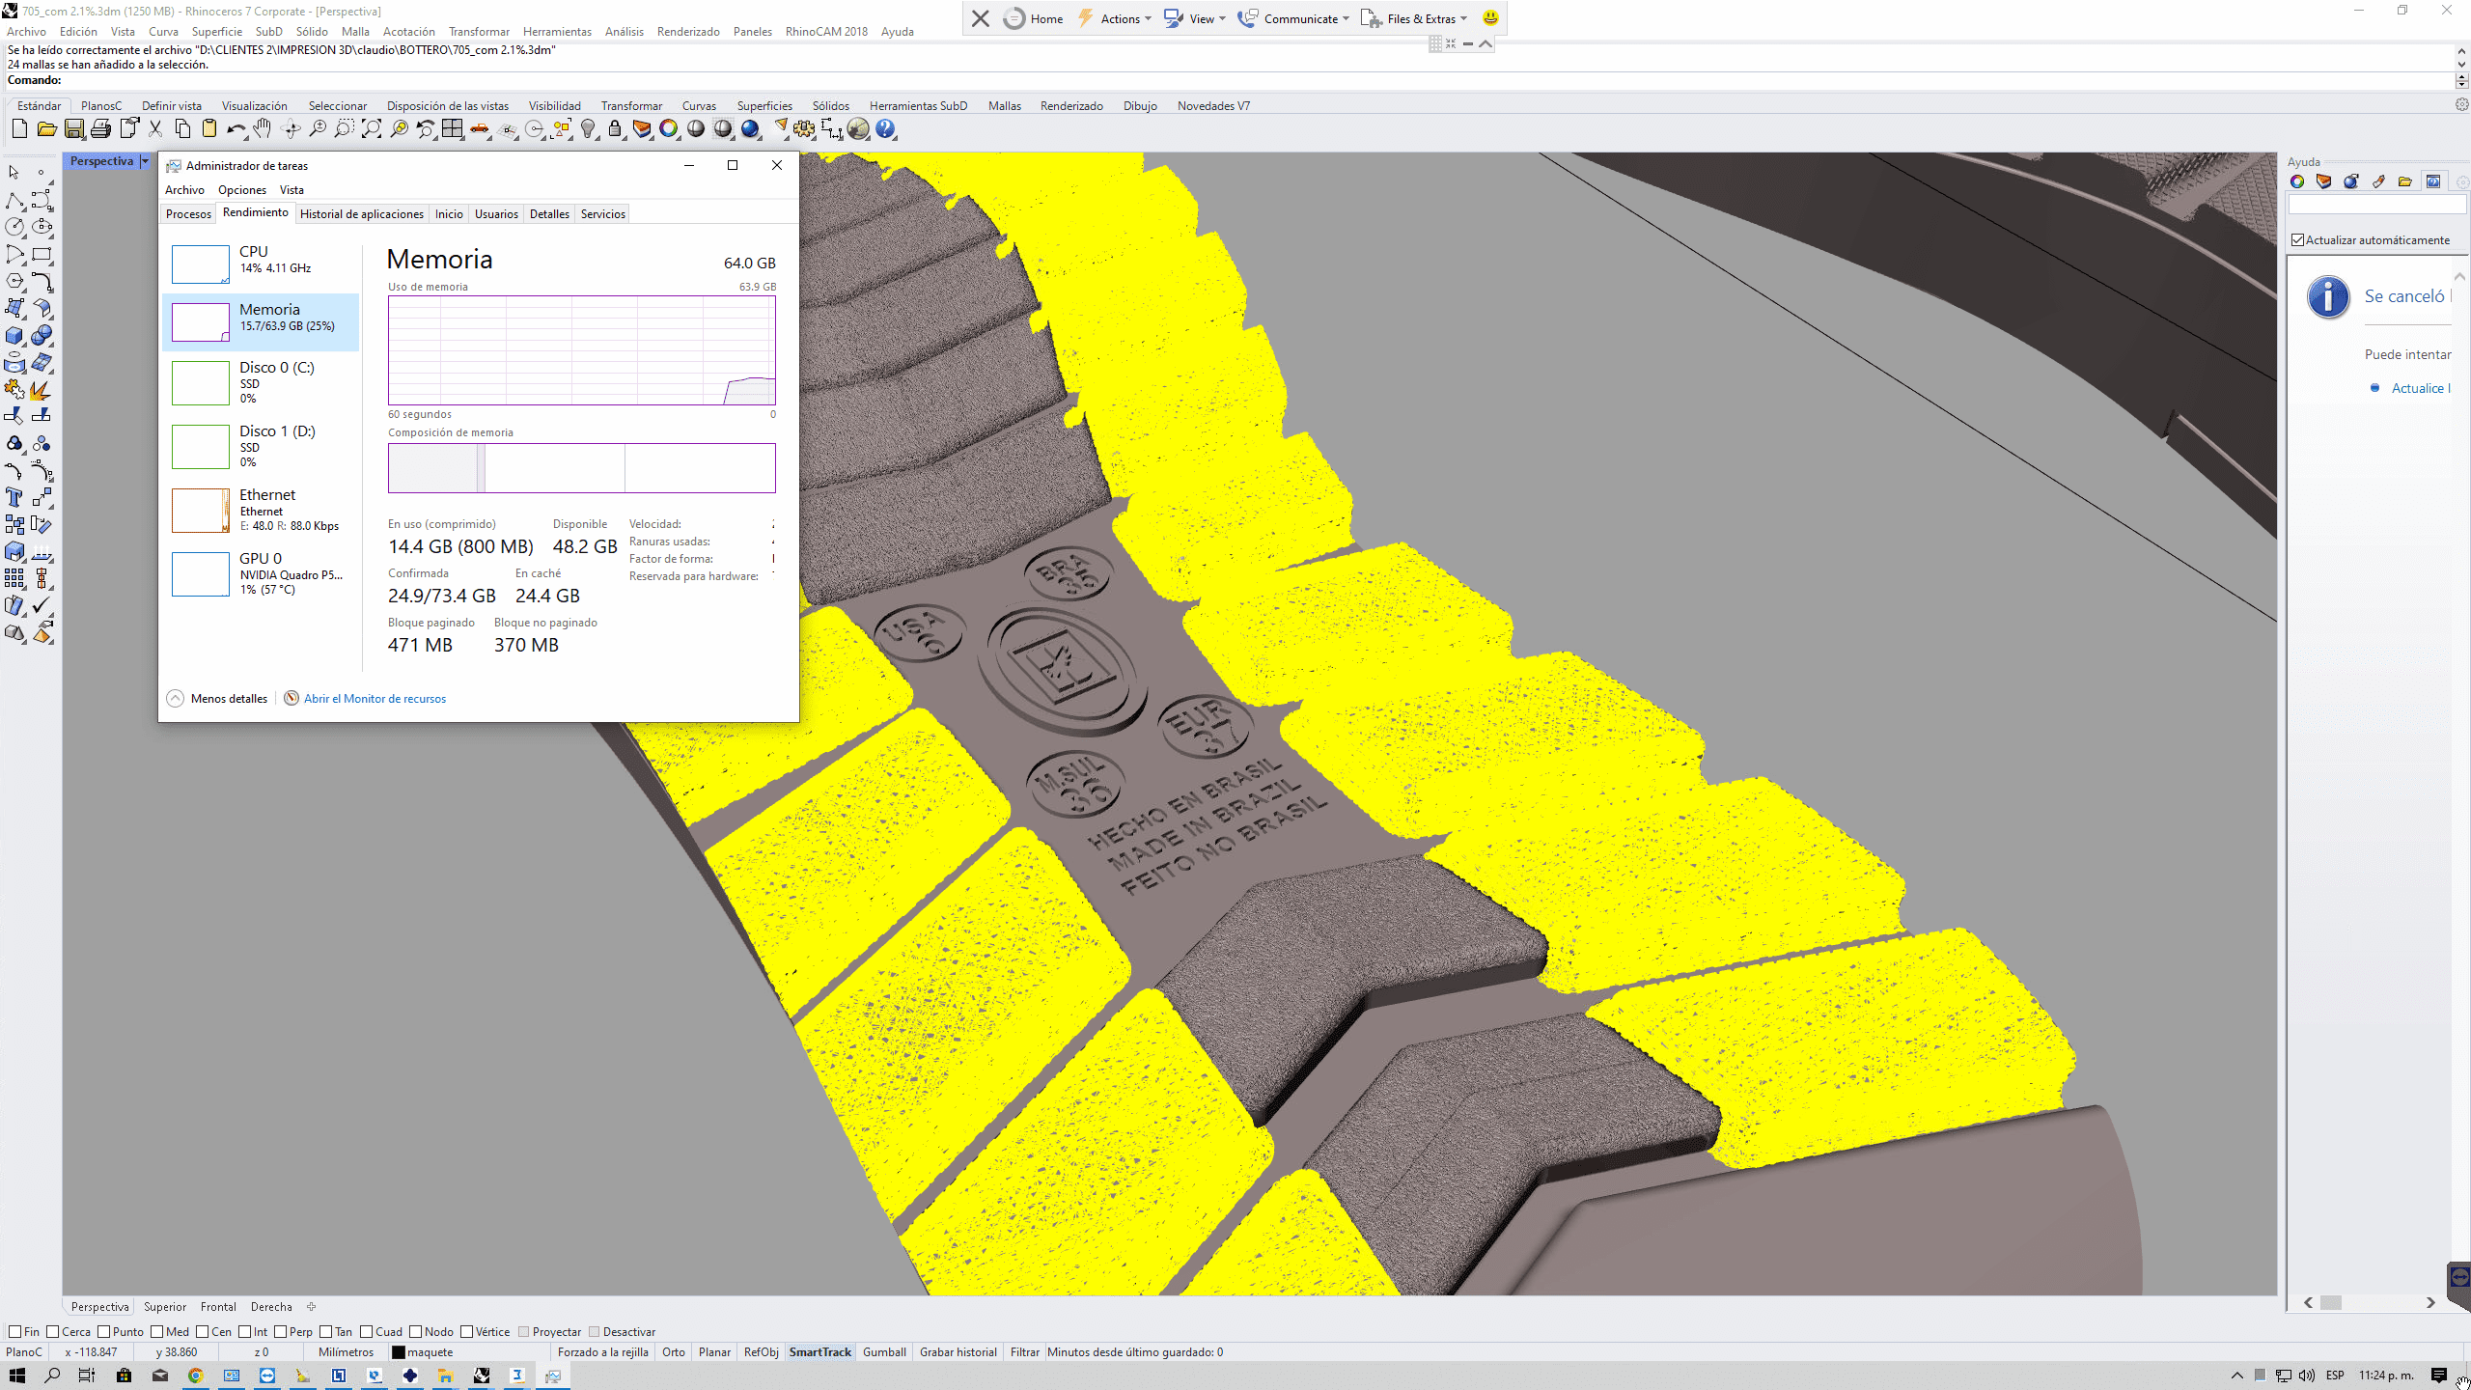This screenshot has width=2471, height=1390.
Task: Enable the Fin osnap checkbox
Action: point(15,1332)
